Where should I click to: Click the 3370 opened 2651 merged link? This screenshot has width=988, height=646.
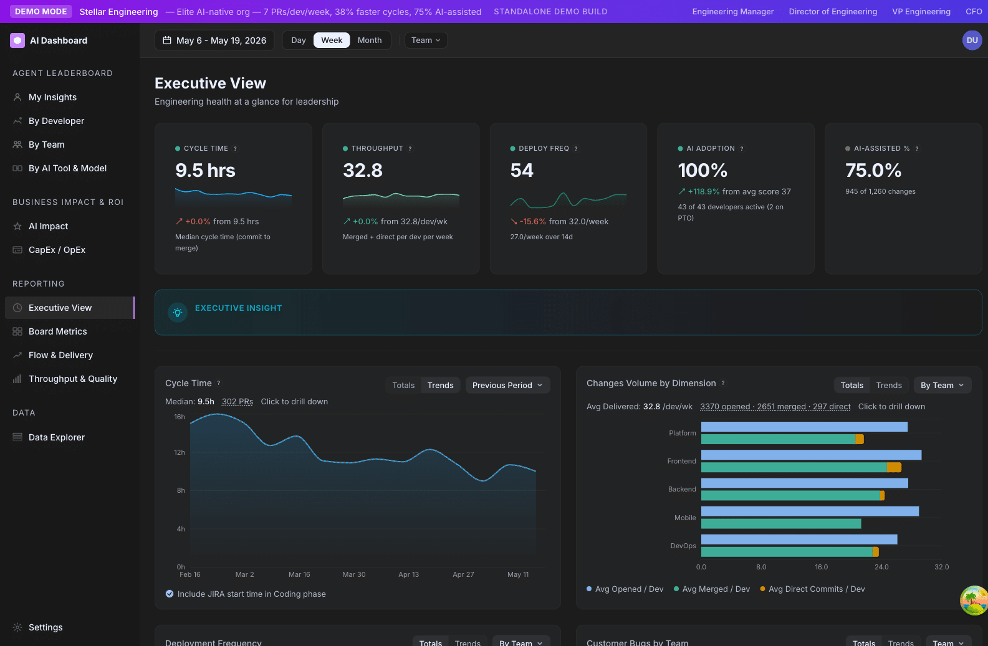pyautogui.click(x=775, y=407)
